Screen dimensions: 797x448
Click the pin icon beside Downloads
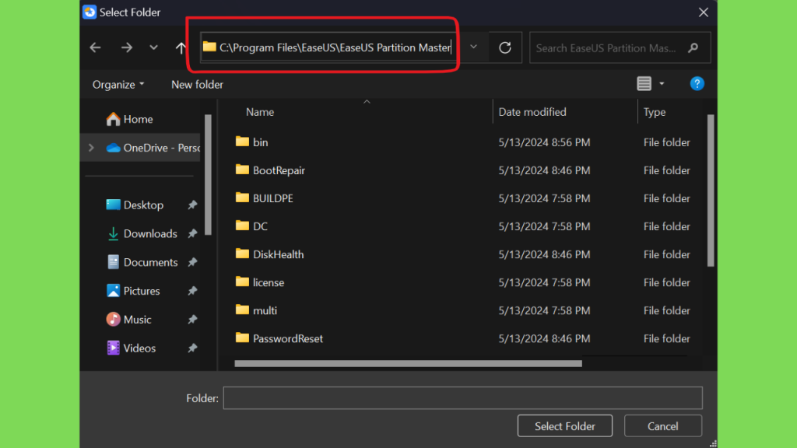pos(192,233)
